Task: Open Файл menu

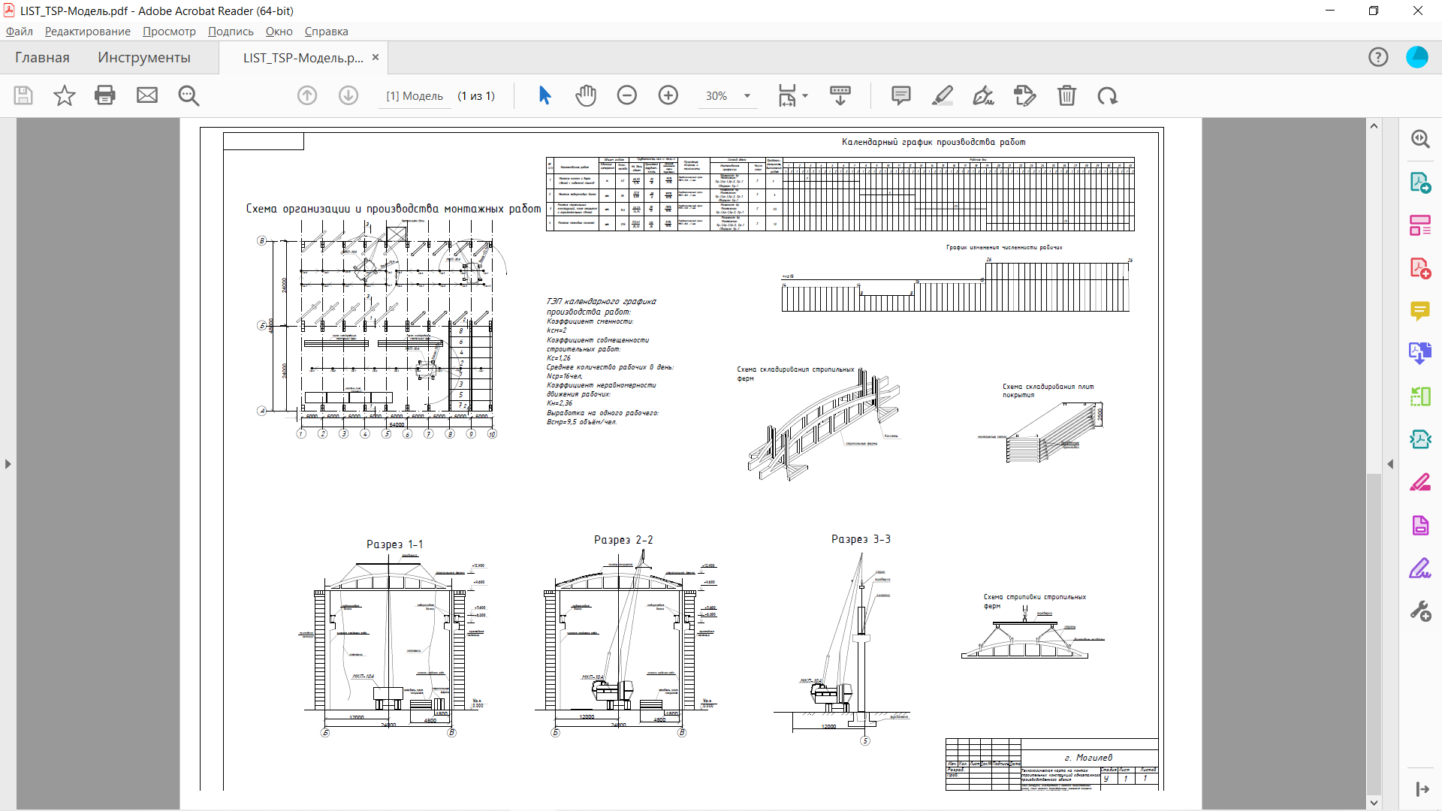Action: coord(20,32)
